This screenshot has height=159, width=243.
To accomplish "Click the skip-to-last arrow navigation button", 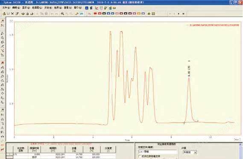I will point(183,14).
